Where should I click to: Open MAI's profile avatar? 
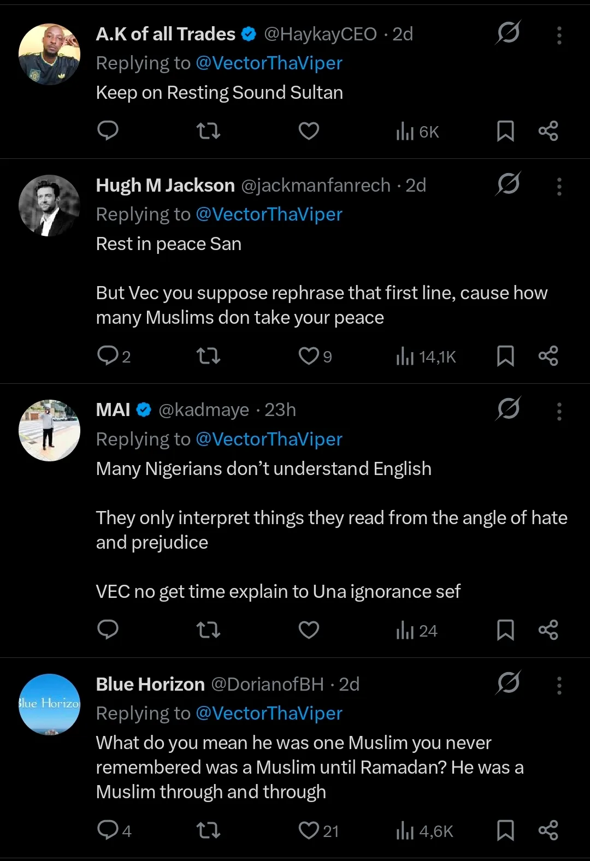(x=49, y=430)
